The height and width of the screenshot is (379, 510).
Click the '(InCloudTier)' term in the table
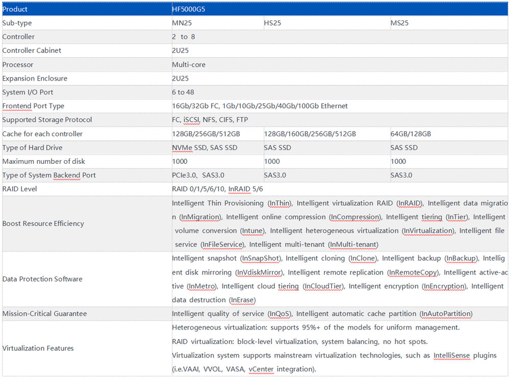click(x=324, y=286)
